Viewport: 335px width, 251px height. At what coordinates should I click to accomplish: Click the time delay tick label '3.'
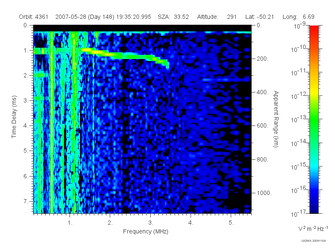click(x=26, y=100)
